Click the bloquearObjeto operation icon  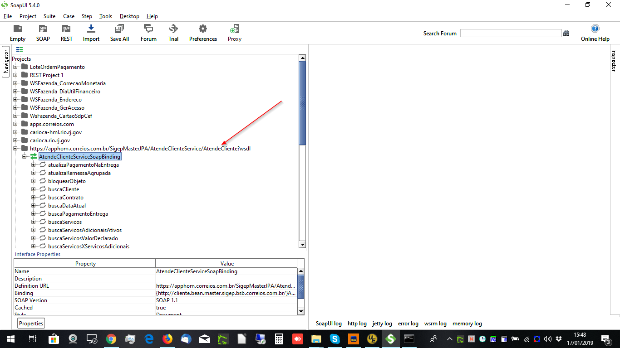pyautogui.click(x=43, y=181)
